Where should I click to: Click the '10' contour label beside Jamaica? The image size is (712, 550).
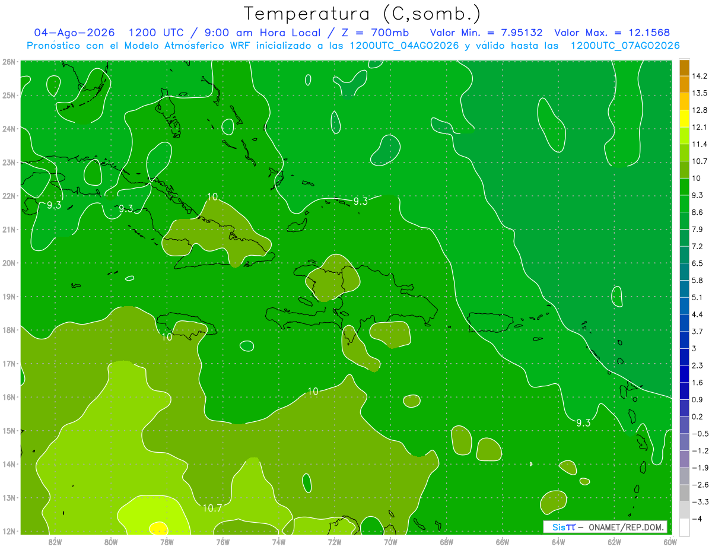click(167, 336)
